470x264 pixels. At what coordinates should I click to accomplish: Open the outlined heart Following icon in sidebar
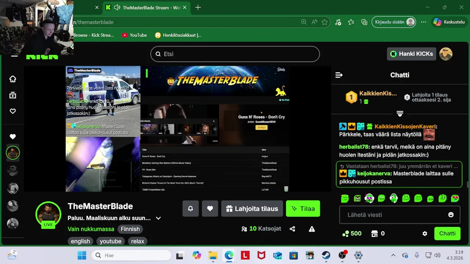pos(12,111)
